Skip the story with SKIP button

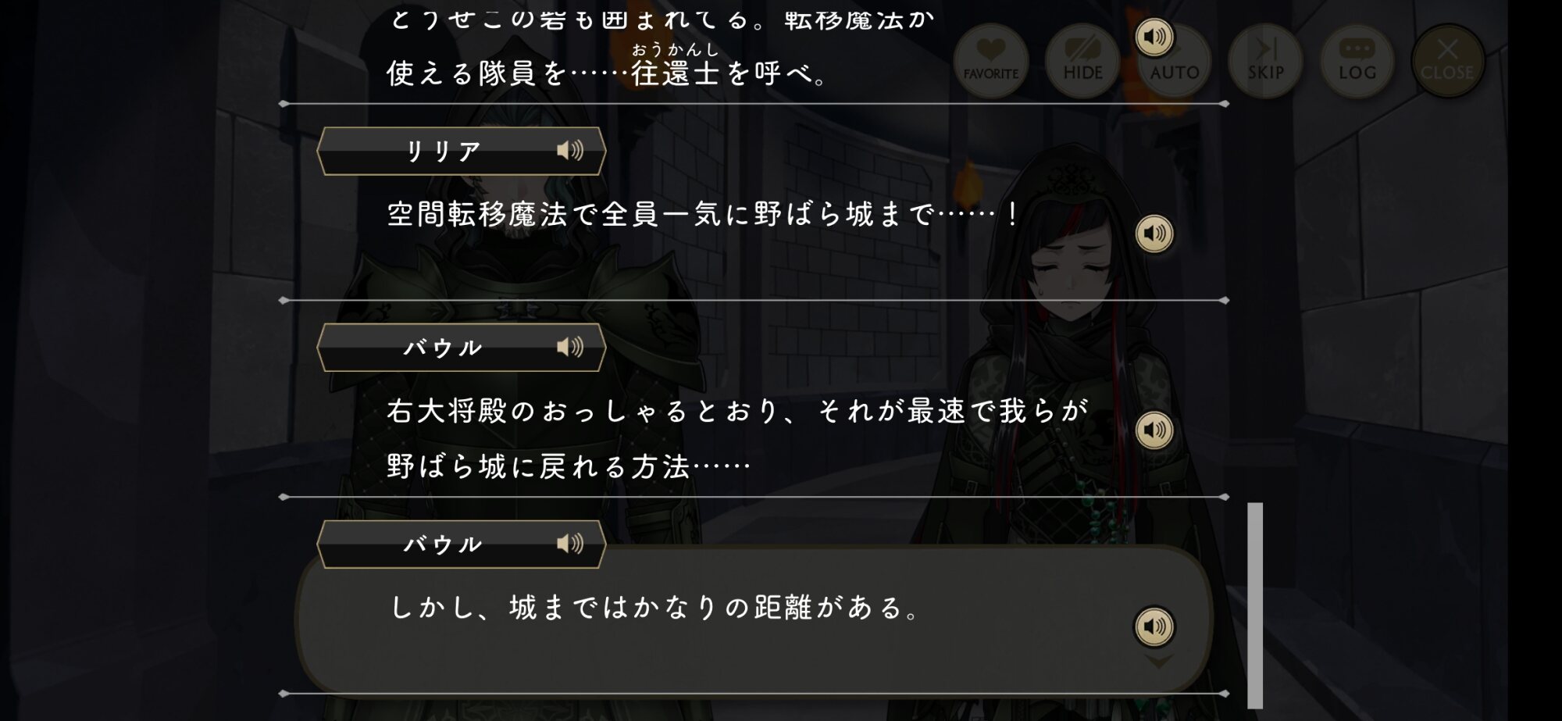(1266, 61)
